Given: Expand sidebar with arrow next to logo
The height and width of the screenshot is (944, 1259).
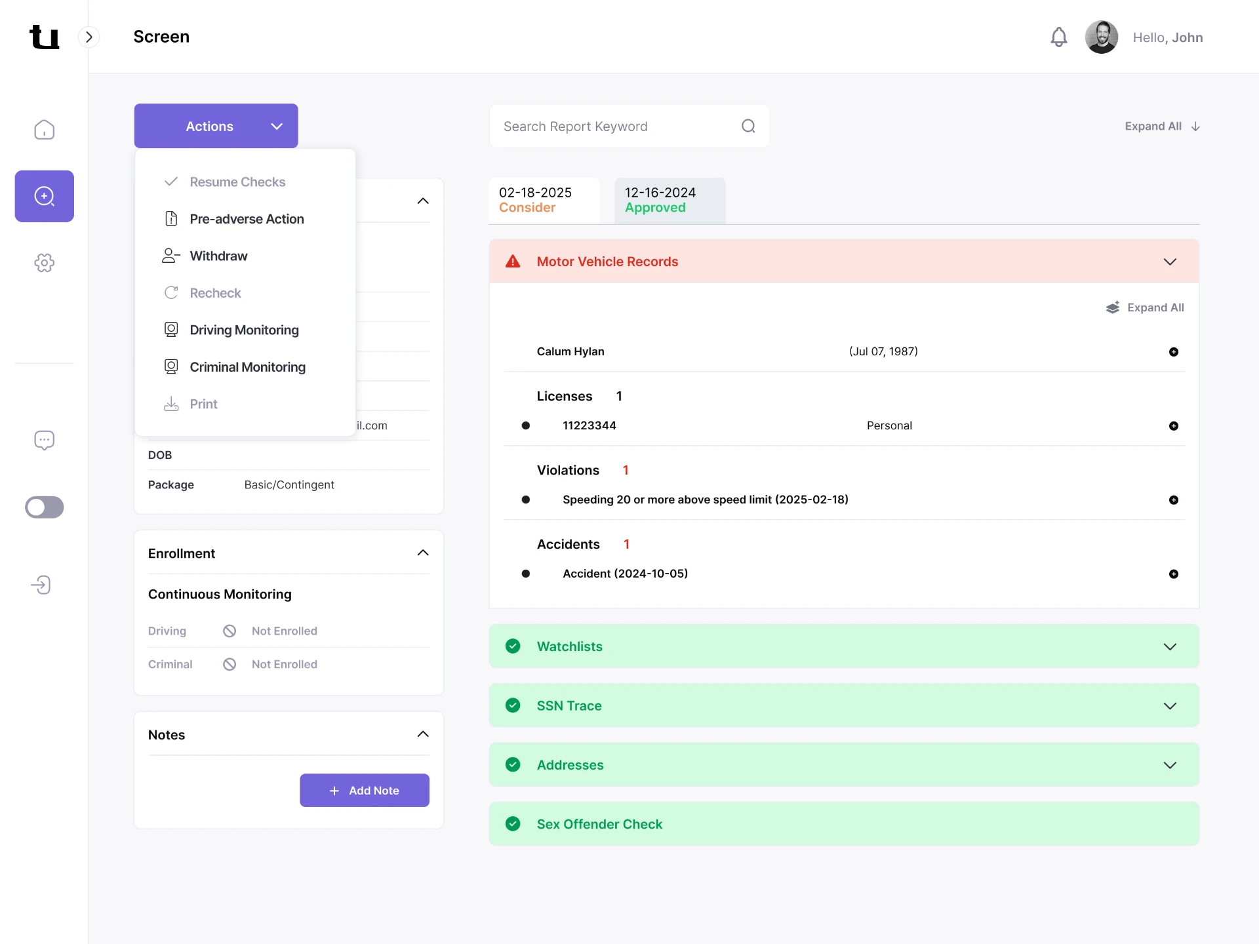Looking at the screenshot, I should [89, 37].
